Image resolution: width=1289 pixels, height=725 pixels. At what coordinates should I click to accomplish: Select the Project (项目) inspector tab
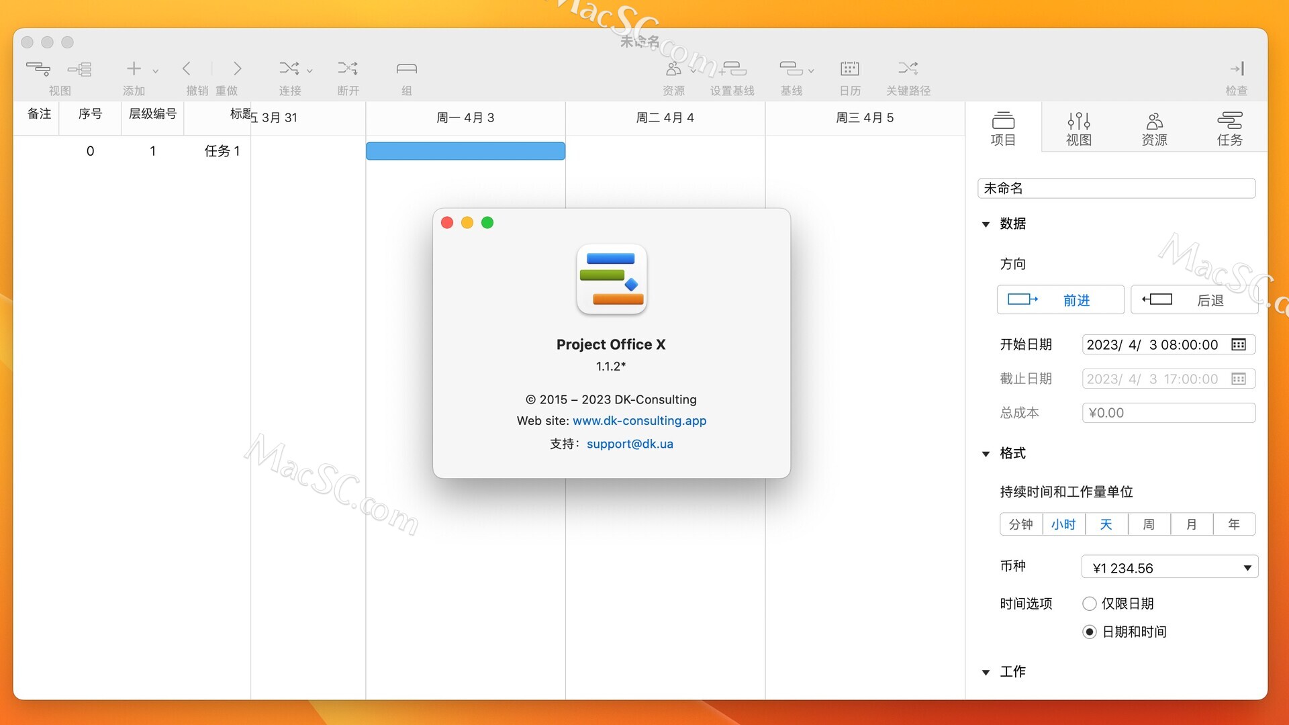click(1003, 129)
